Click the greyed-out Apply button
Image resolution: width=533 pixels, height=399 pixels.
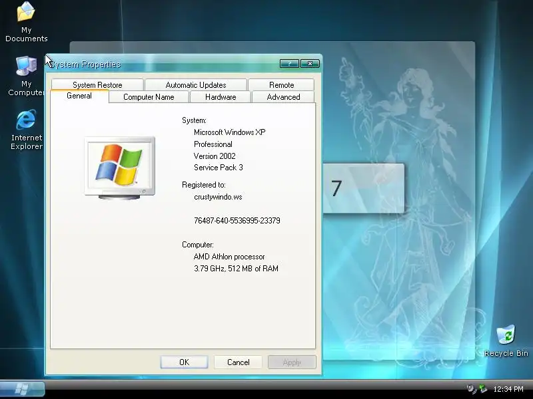tap(292, 362)
